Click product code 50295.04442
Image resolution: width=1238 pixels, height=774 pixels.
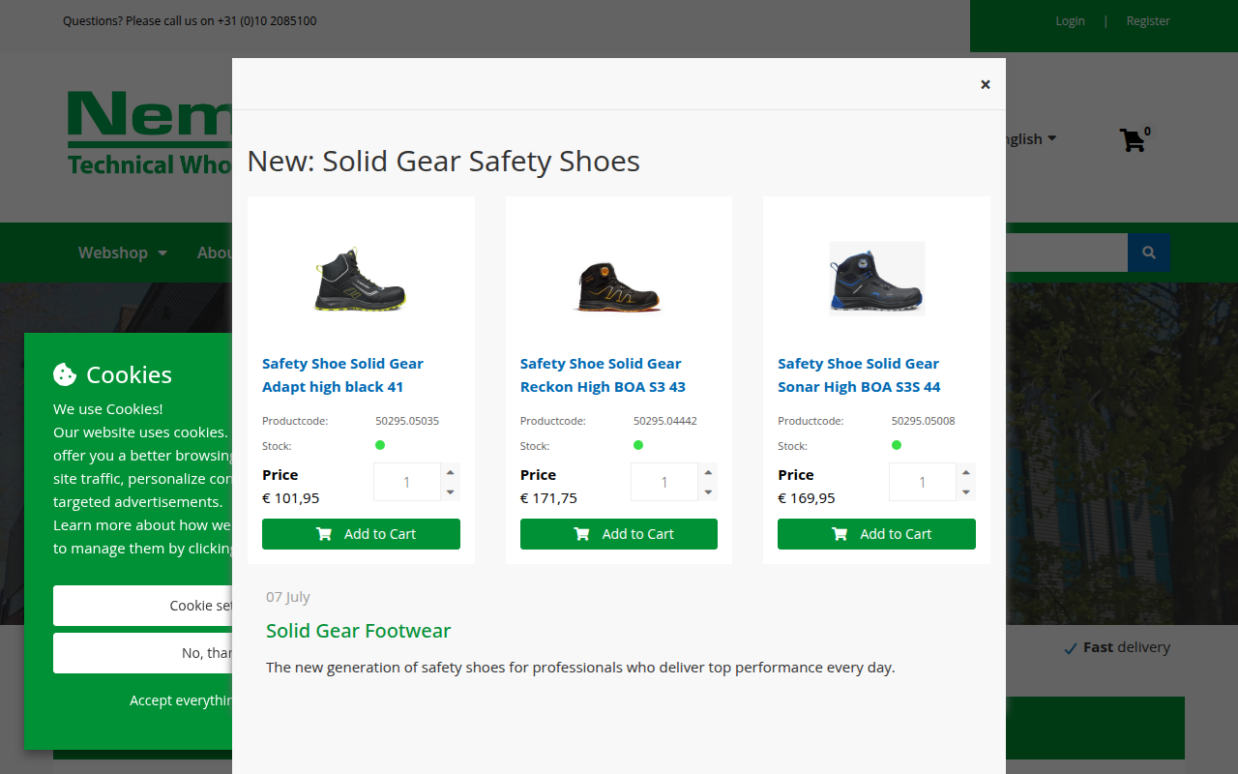tap(665, 421)
